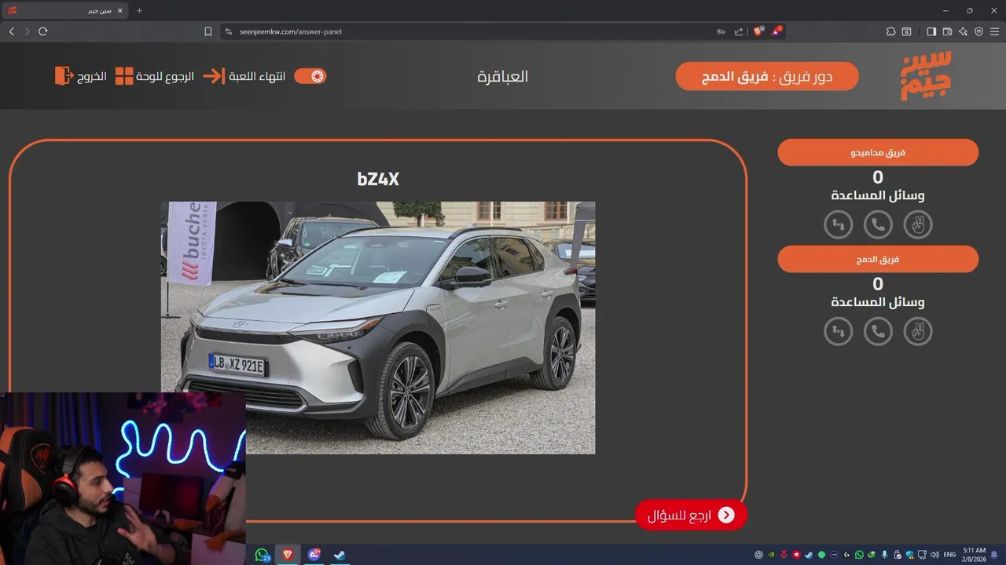Open the extensions puzzle icon
Viewport: 1006px width, 565px height.
(890, 31)
